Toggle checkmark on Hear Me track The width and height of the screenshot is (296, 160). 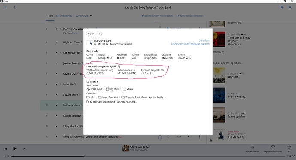pos(60,84)
